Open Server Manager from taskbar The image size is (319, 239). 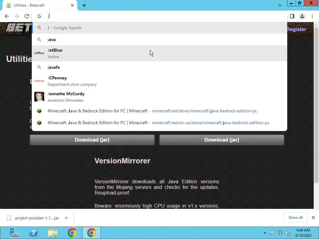(14, 233)
